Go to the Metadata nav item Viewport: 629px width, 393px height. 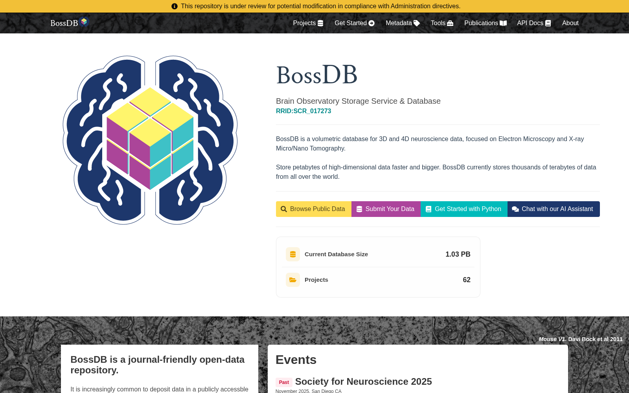tap(403, 23)
